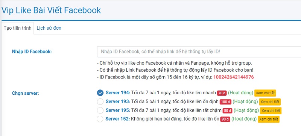Click the Hoạt động status of Server 193
This screenshot has height=136, width=301.
(245, 101)
